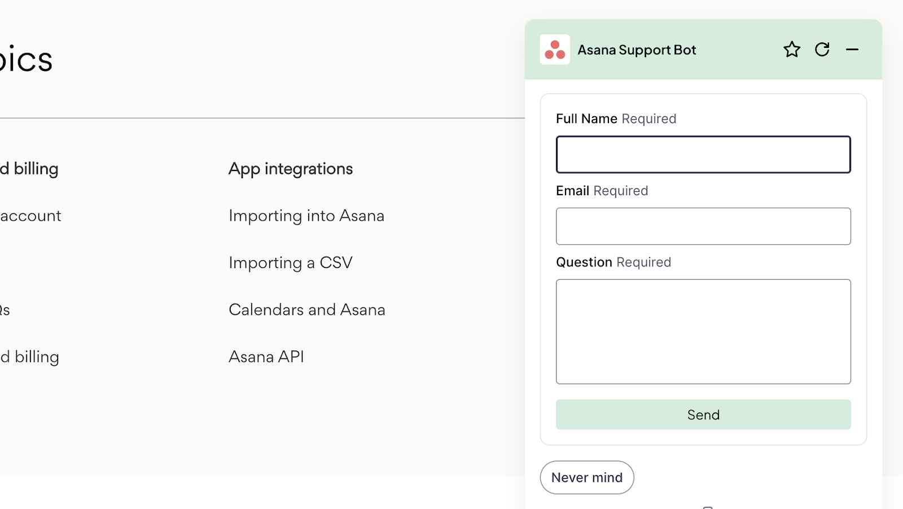Click the Full Name Required label

[616, 119]
